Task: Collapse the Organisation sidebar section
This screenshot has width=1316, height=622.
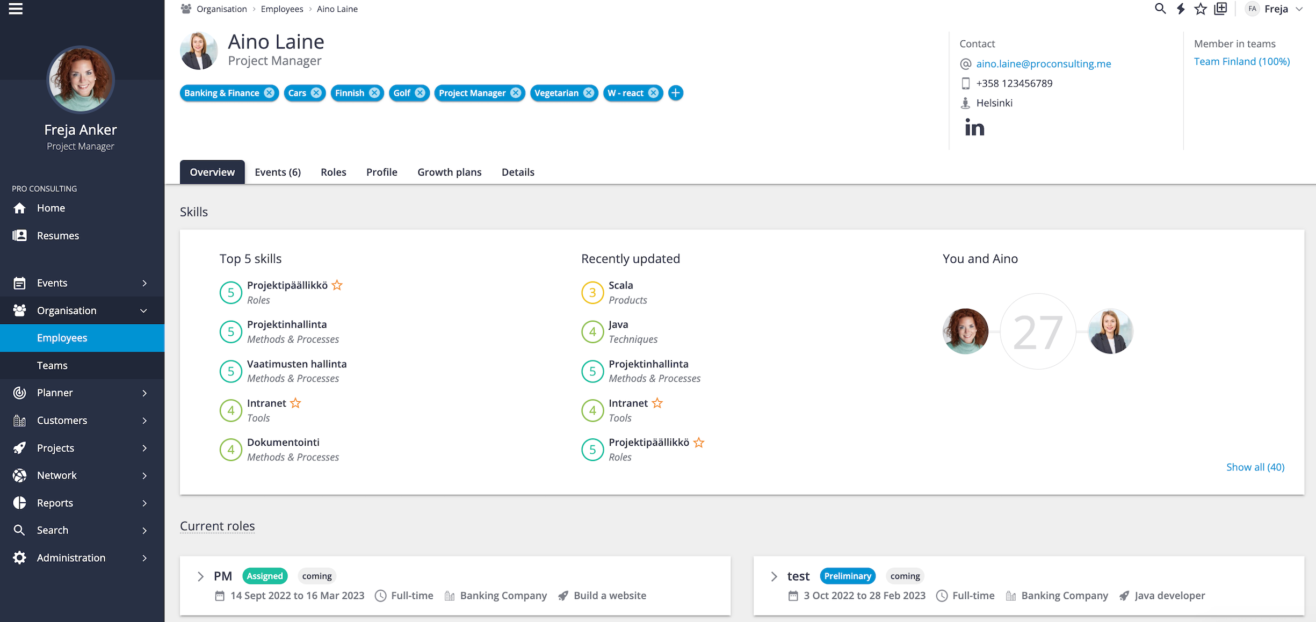Action: pyautogui.click(x=143, y=310)
